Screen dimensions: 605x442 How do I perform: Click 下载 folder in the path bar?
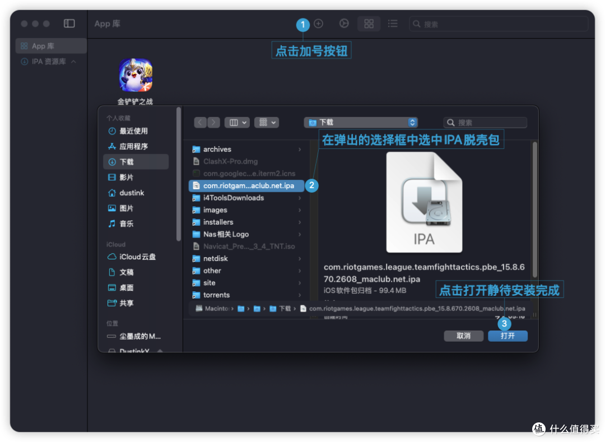(x=281, y=309)
